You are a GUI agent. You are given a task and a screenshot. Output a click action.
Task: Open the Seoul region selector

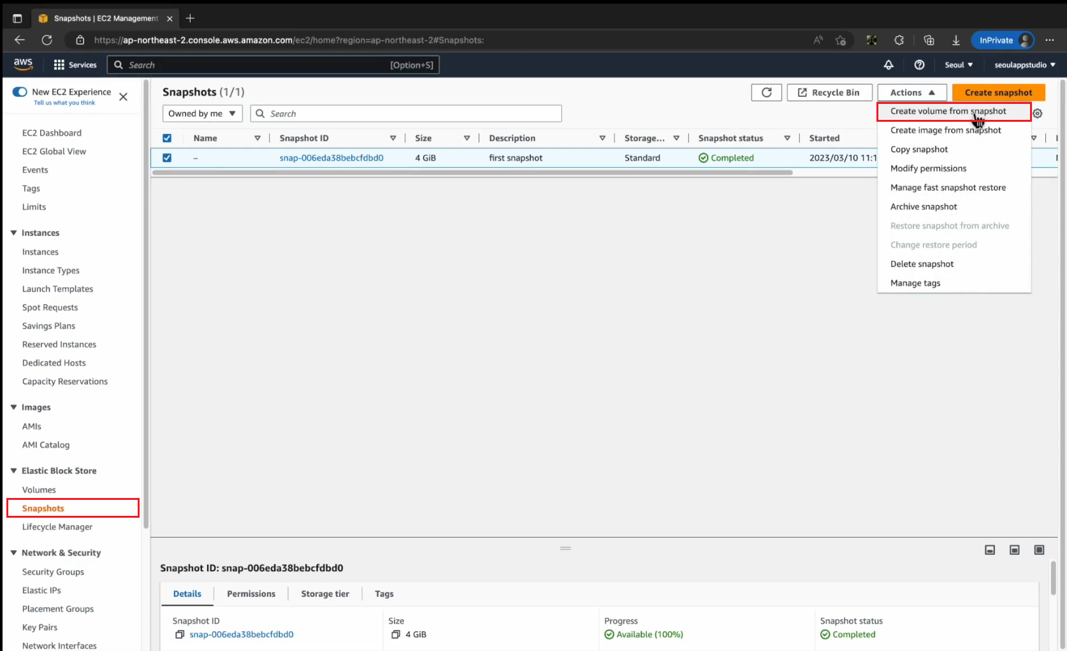[x=959, y=65]
